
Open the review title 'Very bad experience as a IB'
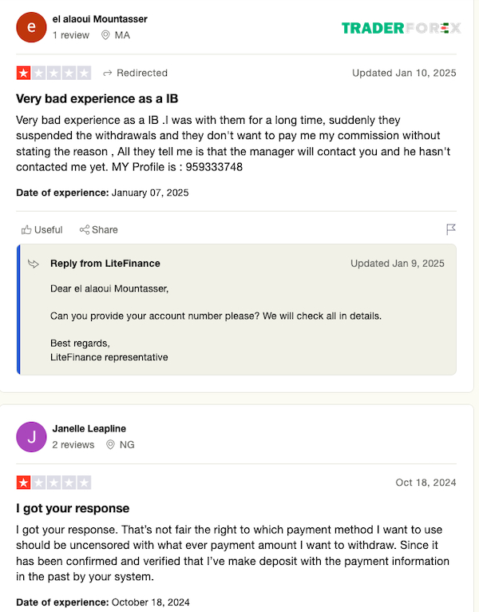click(x=97, y=99)
